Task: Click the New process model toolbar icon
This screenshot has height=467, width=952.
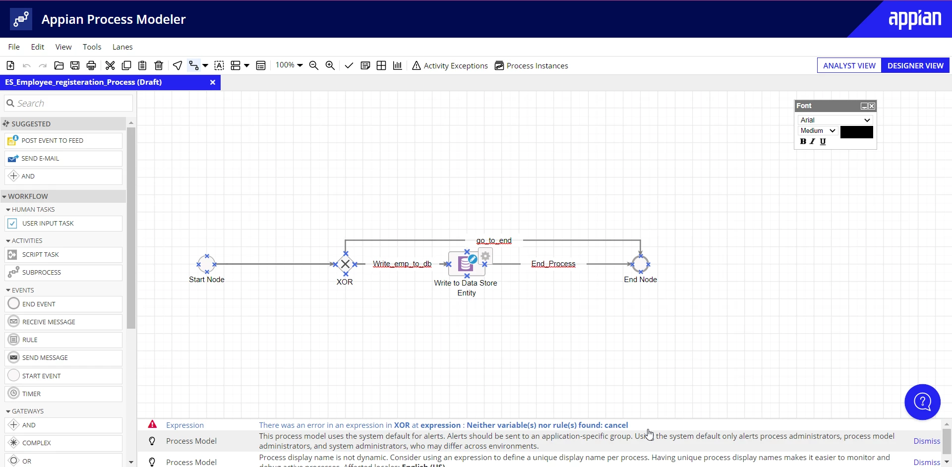Action: 10,65
